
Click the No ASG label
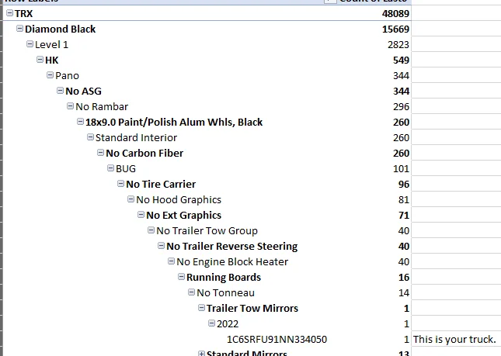pyautogui.click(x=83, y=92)
